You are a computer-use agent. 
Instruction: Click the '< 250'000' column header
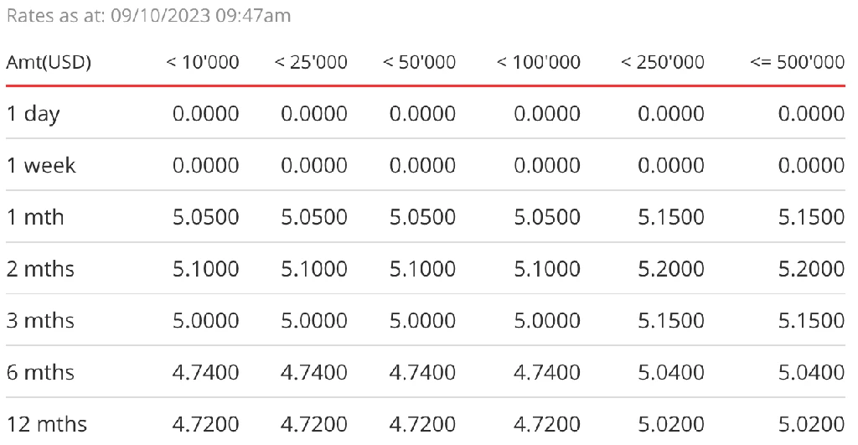pos(663,62)
